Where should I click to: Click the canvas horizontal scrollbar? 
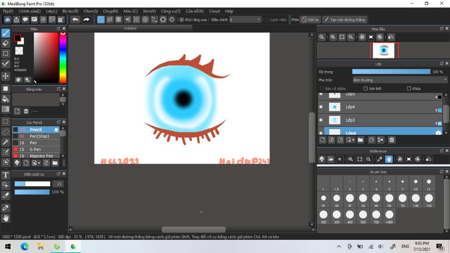tap(193, 229)
